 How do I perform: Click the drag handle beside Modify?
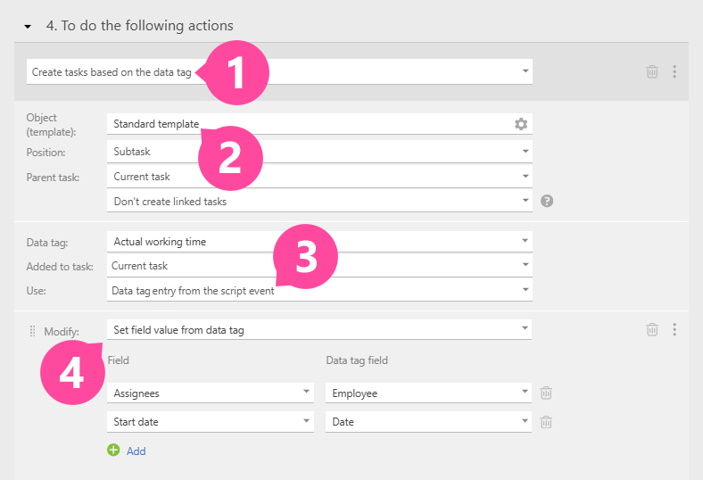pos(33,331)
